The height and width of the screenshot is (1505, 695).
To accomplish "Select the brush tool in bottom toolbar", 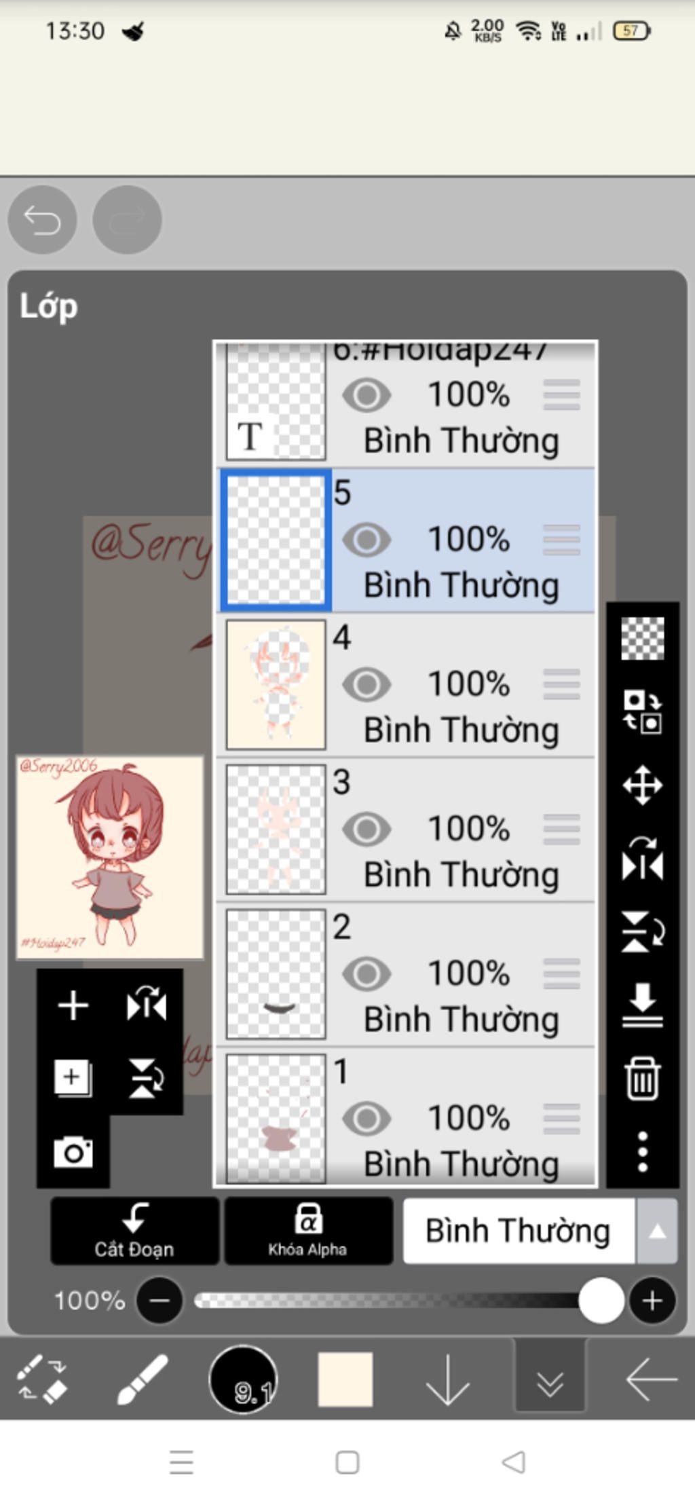I will click(142, 1379).
